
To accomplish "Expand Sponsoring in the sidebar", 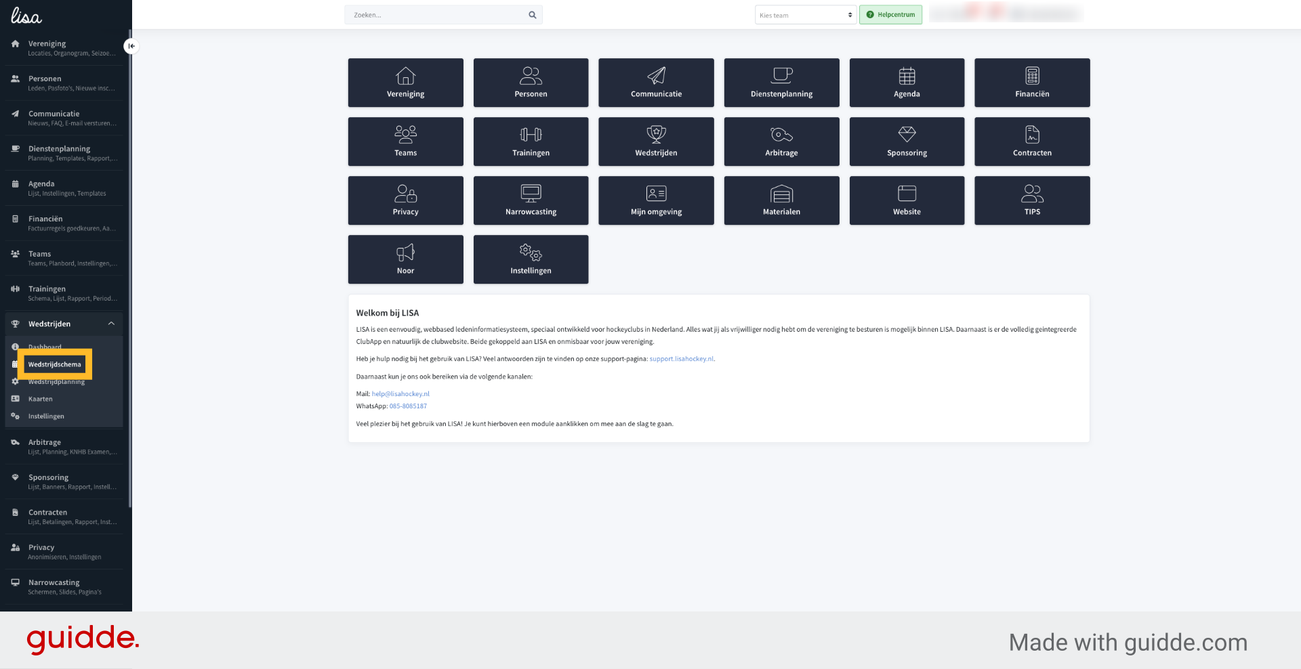I will 64,481.
